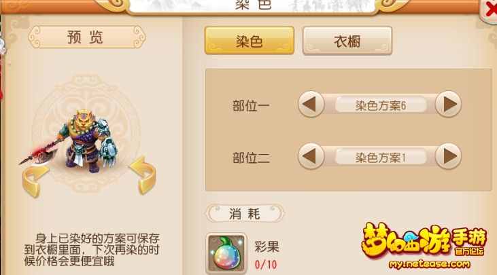
Task: Select next scheme for 部位一
Action: (448, 104)
